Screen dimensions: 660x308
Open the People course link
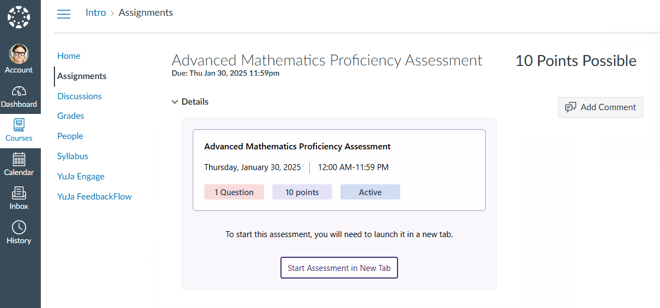pyautogui.click(x=70, y=136)
